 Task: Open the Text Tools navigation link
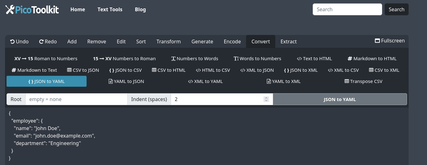pos(110,9)
